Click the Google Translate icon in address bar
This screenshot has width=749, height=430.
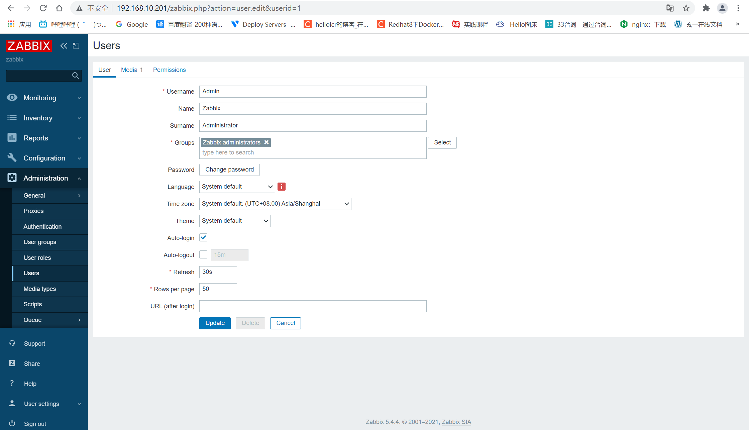click(x=670, y=8)
